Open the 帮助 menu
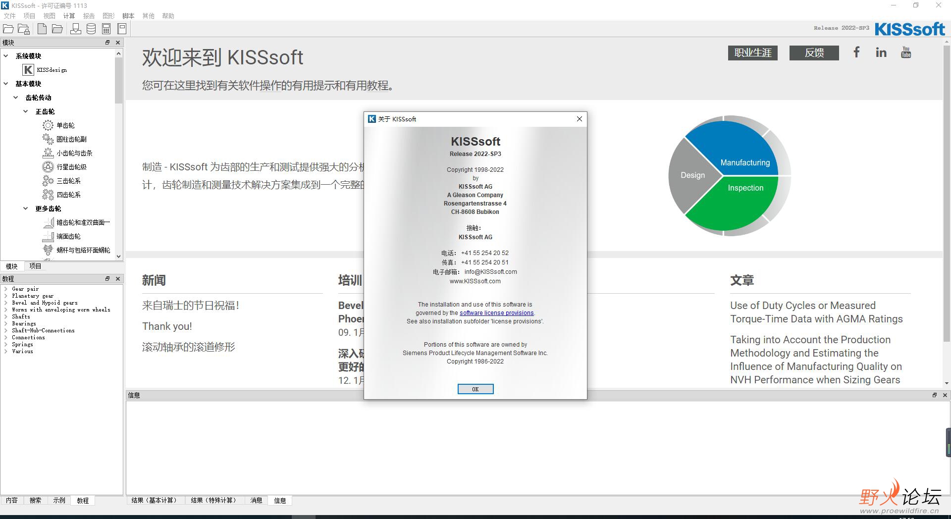This screenshot has height=519, width=951. point(168,16)
